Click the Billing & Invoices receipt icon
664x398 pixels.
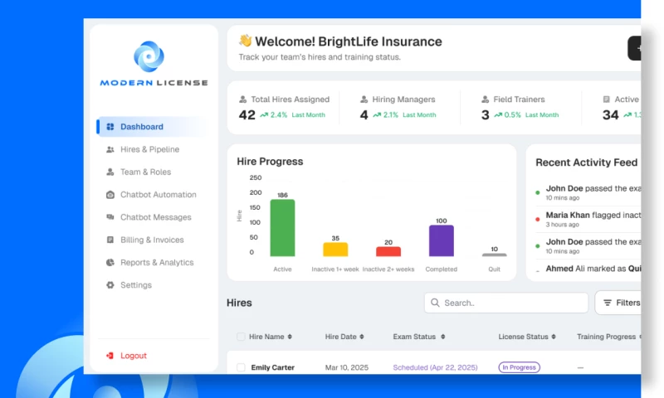click(110, 240)
